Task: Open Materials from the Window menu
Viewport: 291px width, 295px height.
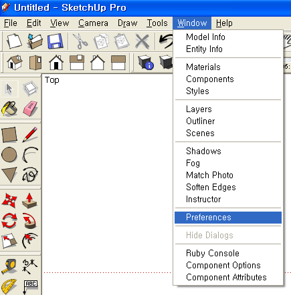Action: [228, 67]
